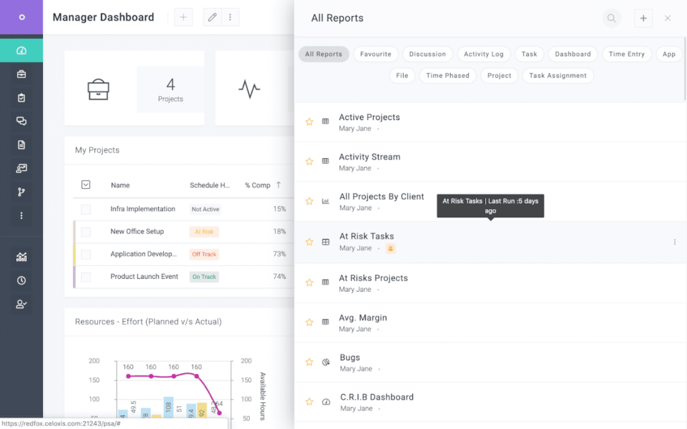
Task: Check the New Office Setup row checkbox
Action: pos(86,231)
